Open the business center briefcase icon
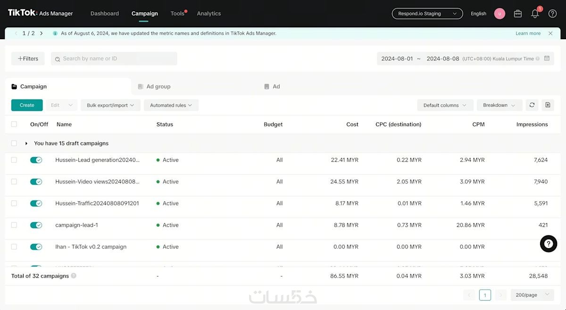This screenshot has height=310, width=566. (x=517, y=14)
